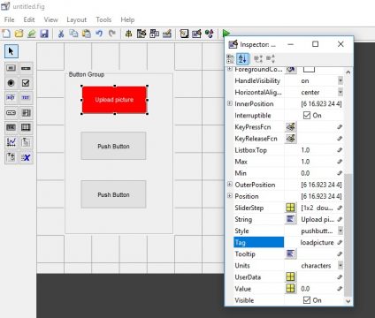Open the View menu
This screenshot has width=375, height=318.
tap(50, 19)
